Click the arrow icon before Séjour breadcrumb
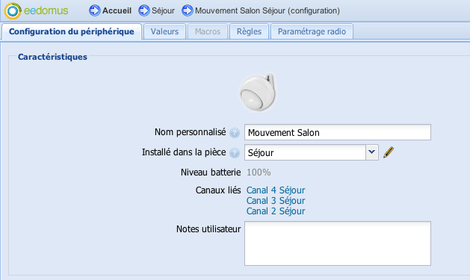Screen dimensions: 470x280 pyautogui.click(x=144, y=10)
